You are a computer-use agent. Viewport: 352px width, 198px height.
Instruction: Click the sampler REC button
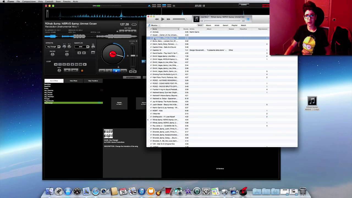(93, 53)
